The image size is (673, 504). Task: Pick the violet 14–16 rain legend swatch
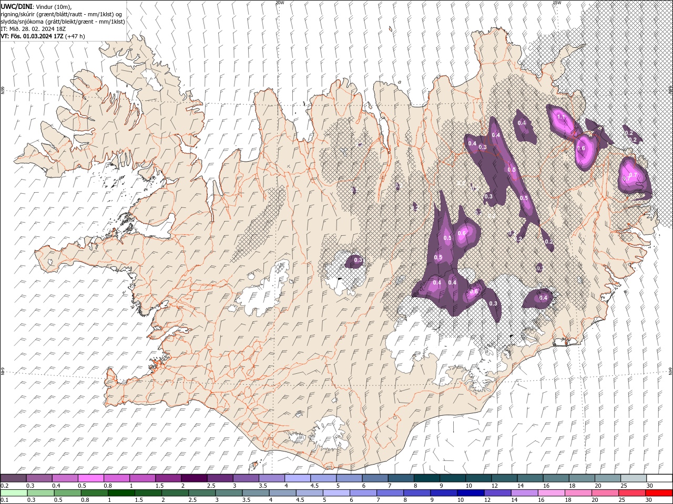click(x=525, y=493)
